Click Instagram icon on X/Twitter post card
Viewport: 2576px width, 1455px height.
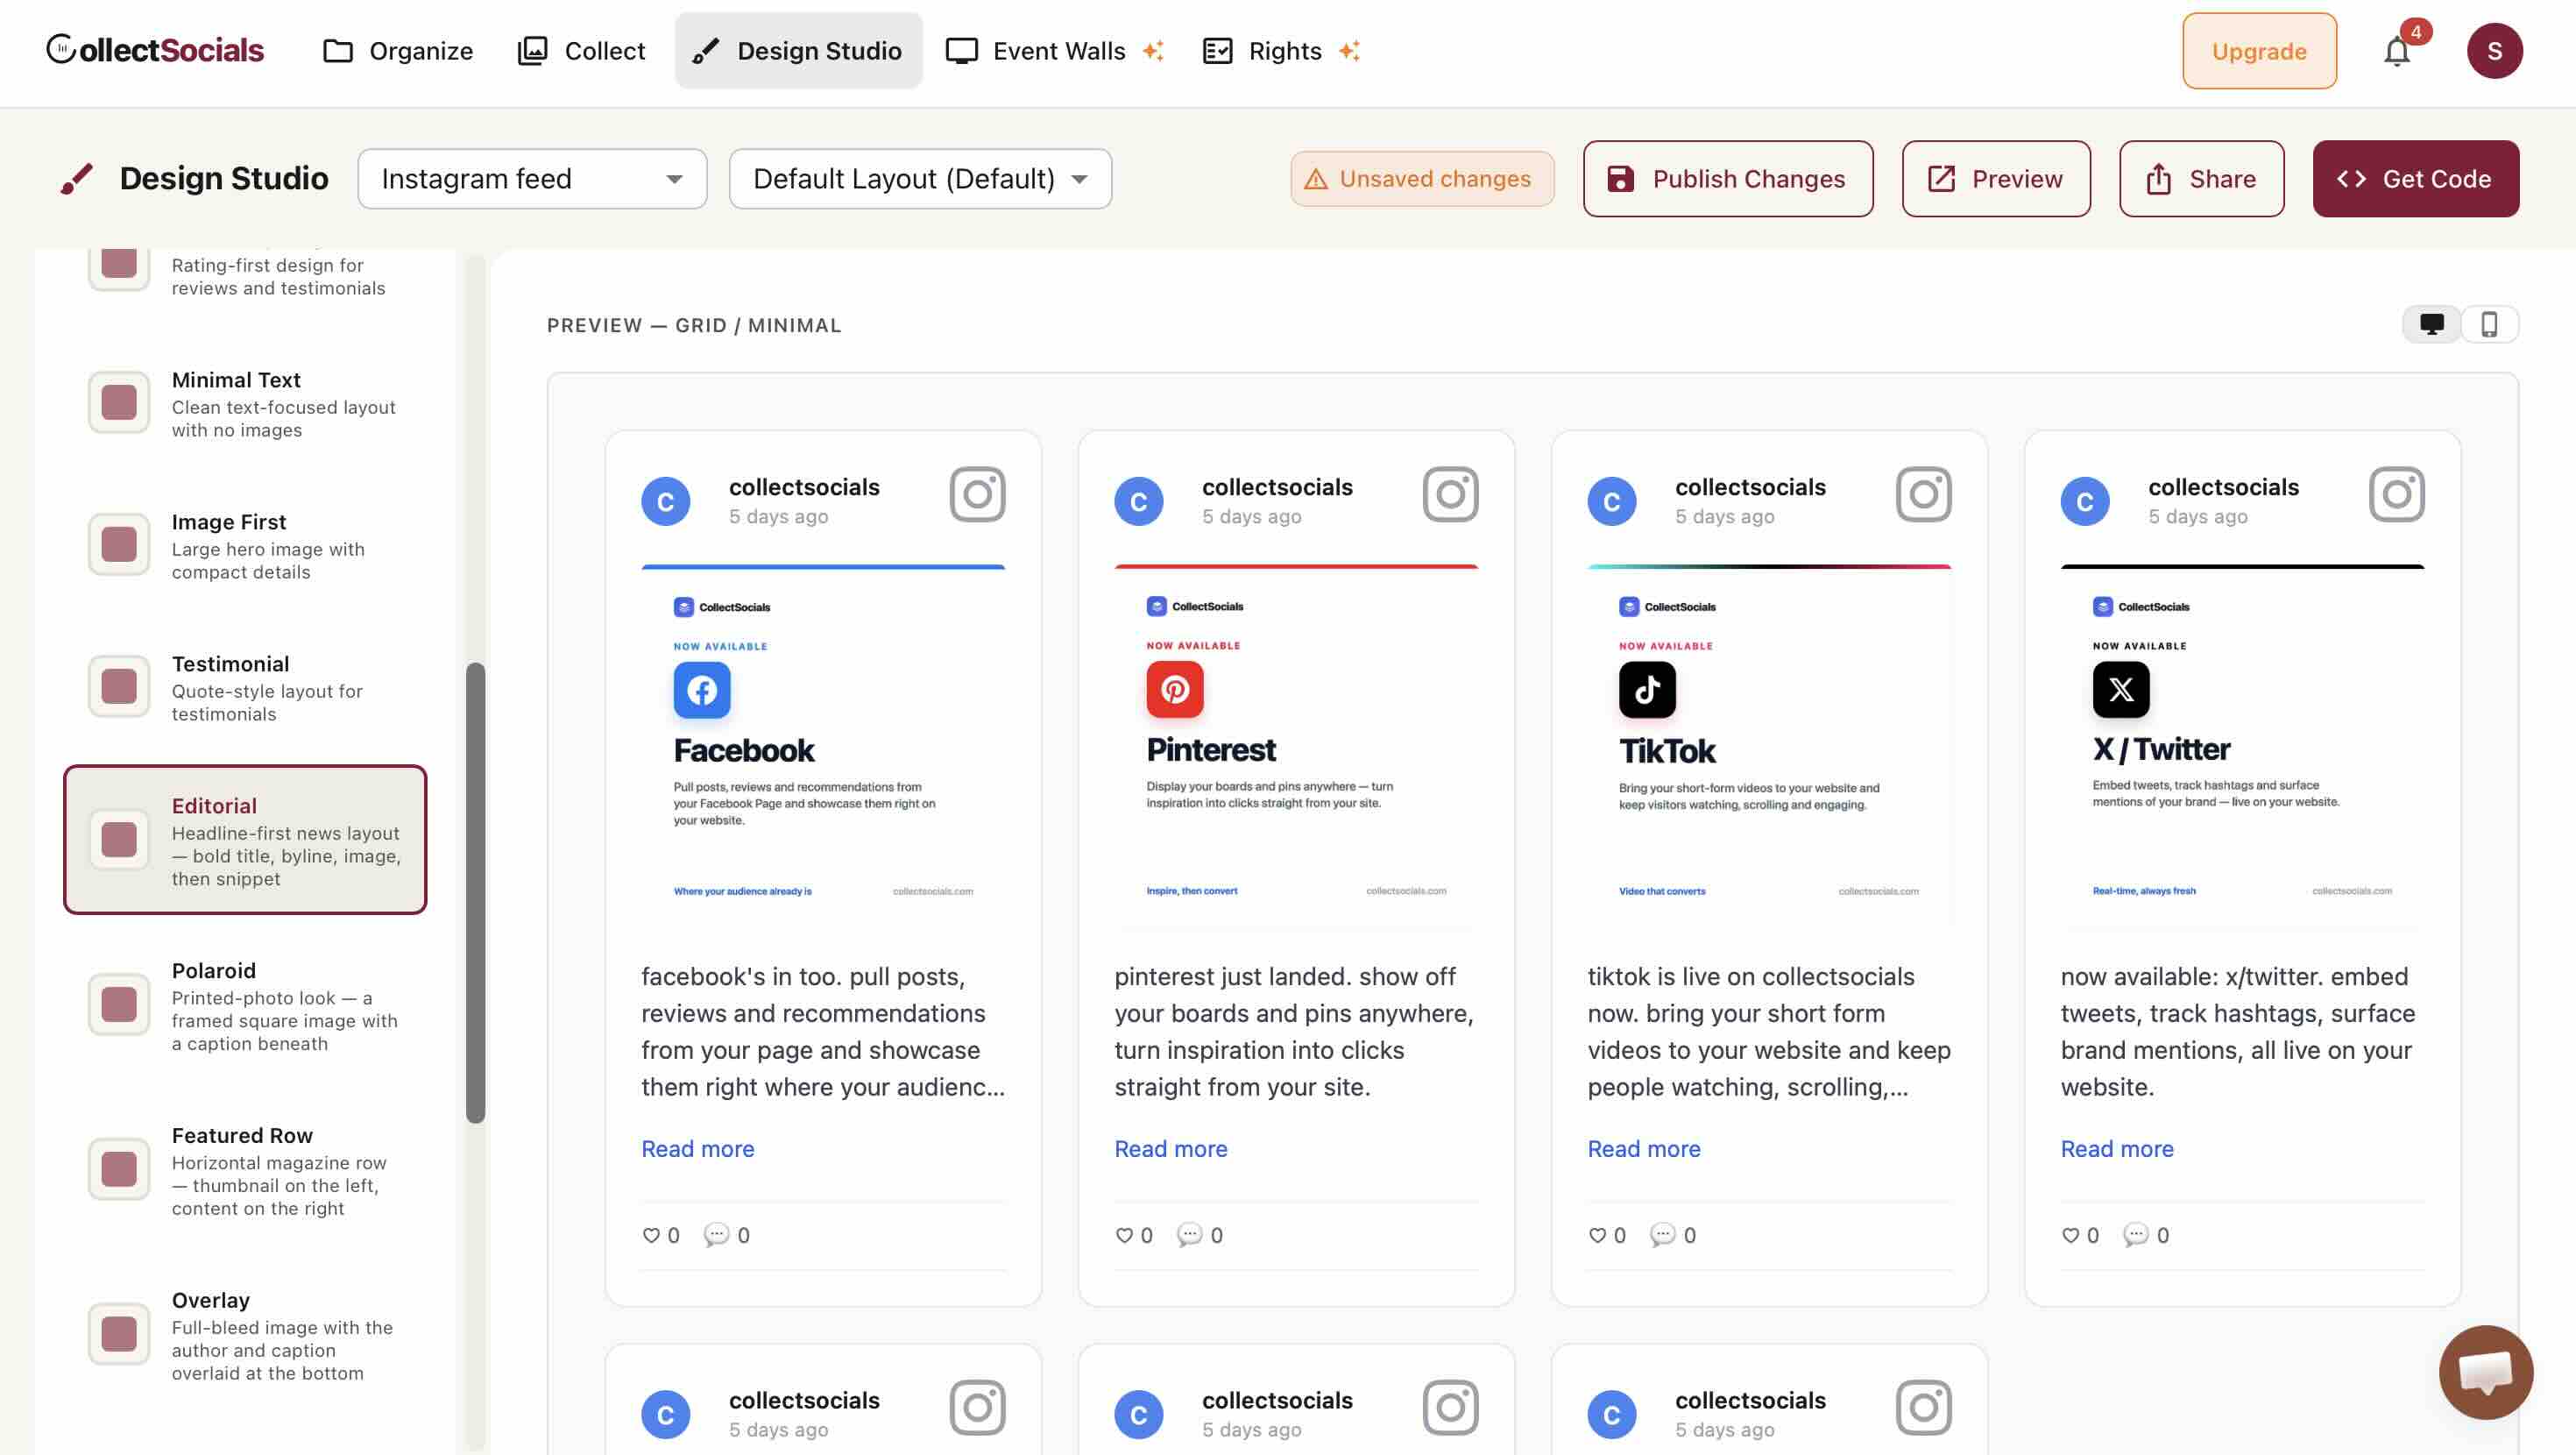point(2396,494)
